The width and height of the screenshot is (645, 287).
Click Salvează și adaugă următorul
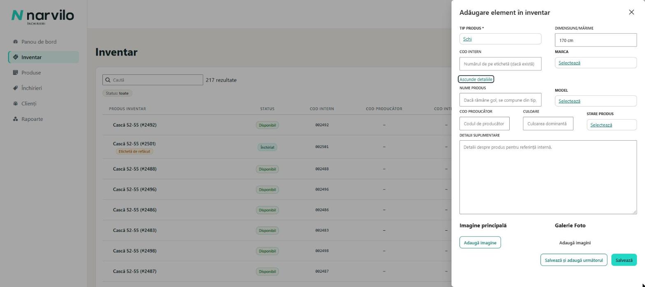pyautogui.click(x=574, y=260)
